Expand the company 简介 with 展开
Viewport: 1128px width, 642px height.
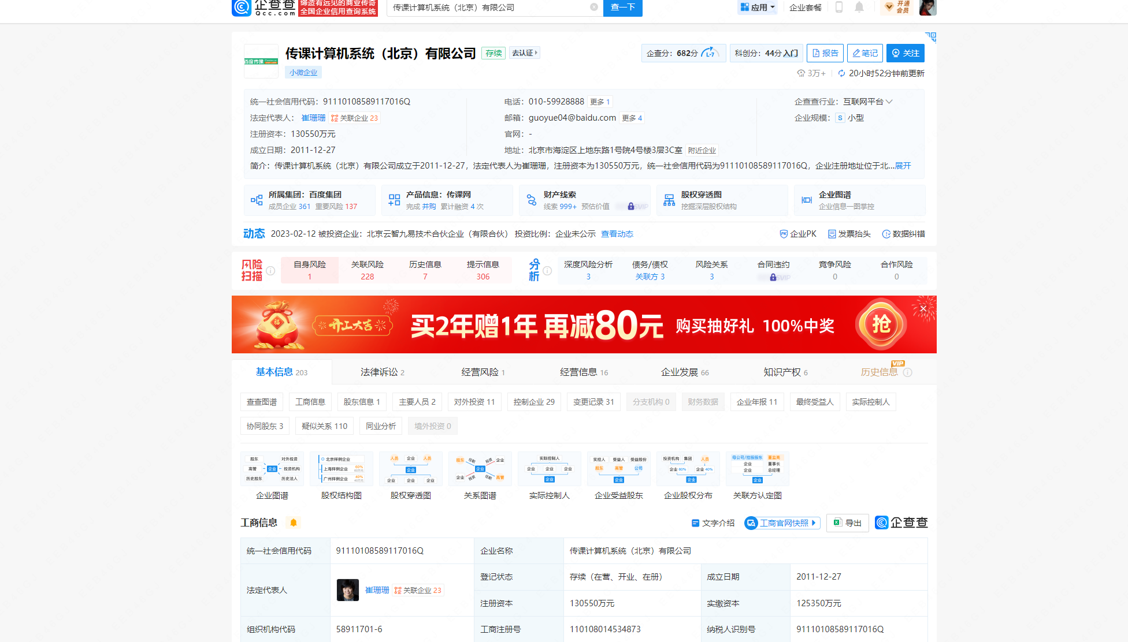click(x=903, y=166)
